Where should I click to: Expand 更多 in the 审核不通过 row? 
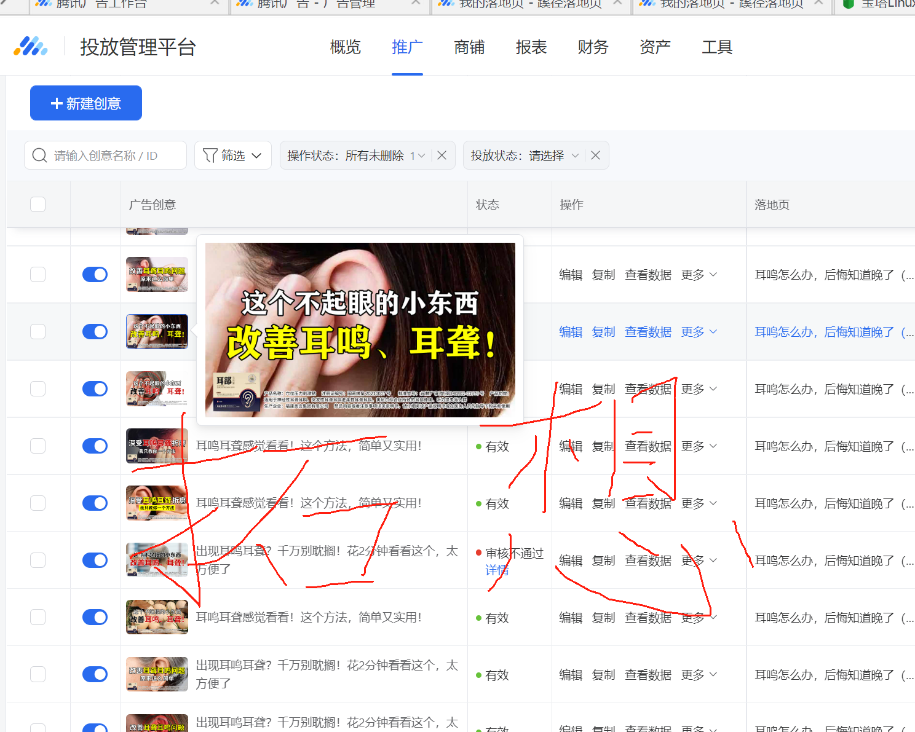click(699, 561)
